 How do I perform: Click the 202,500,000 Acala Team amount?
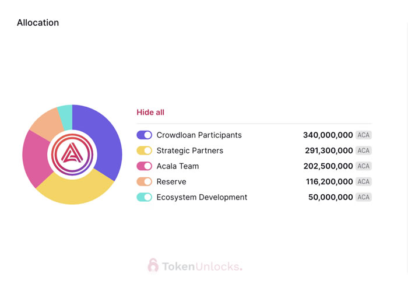point(328,166)
